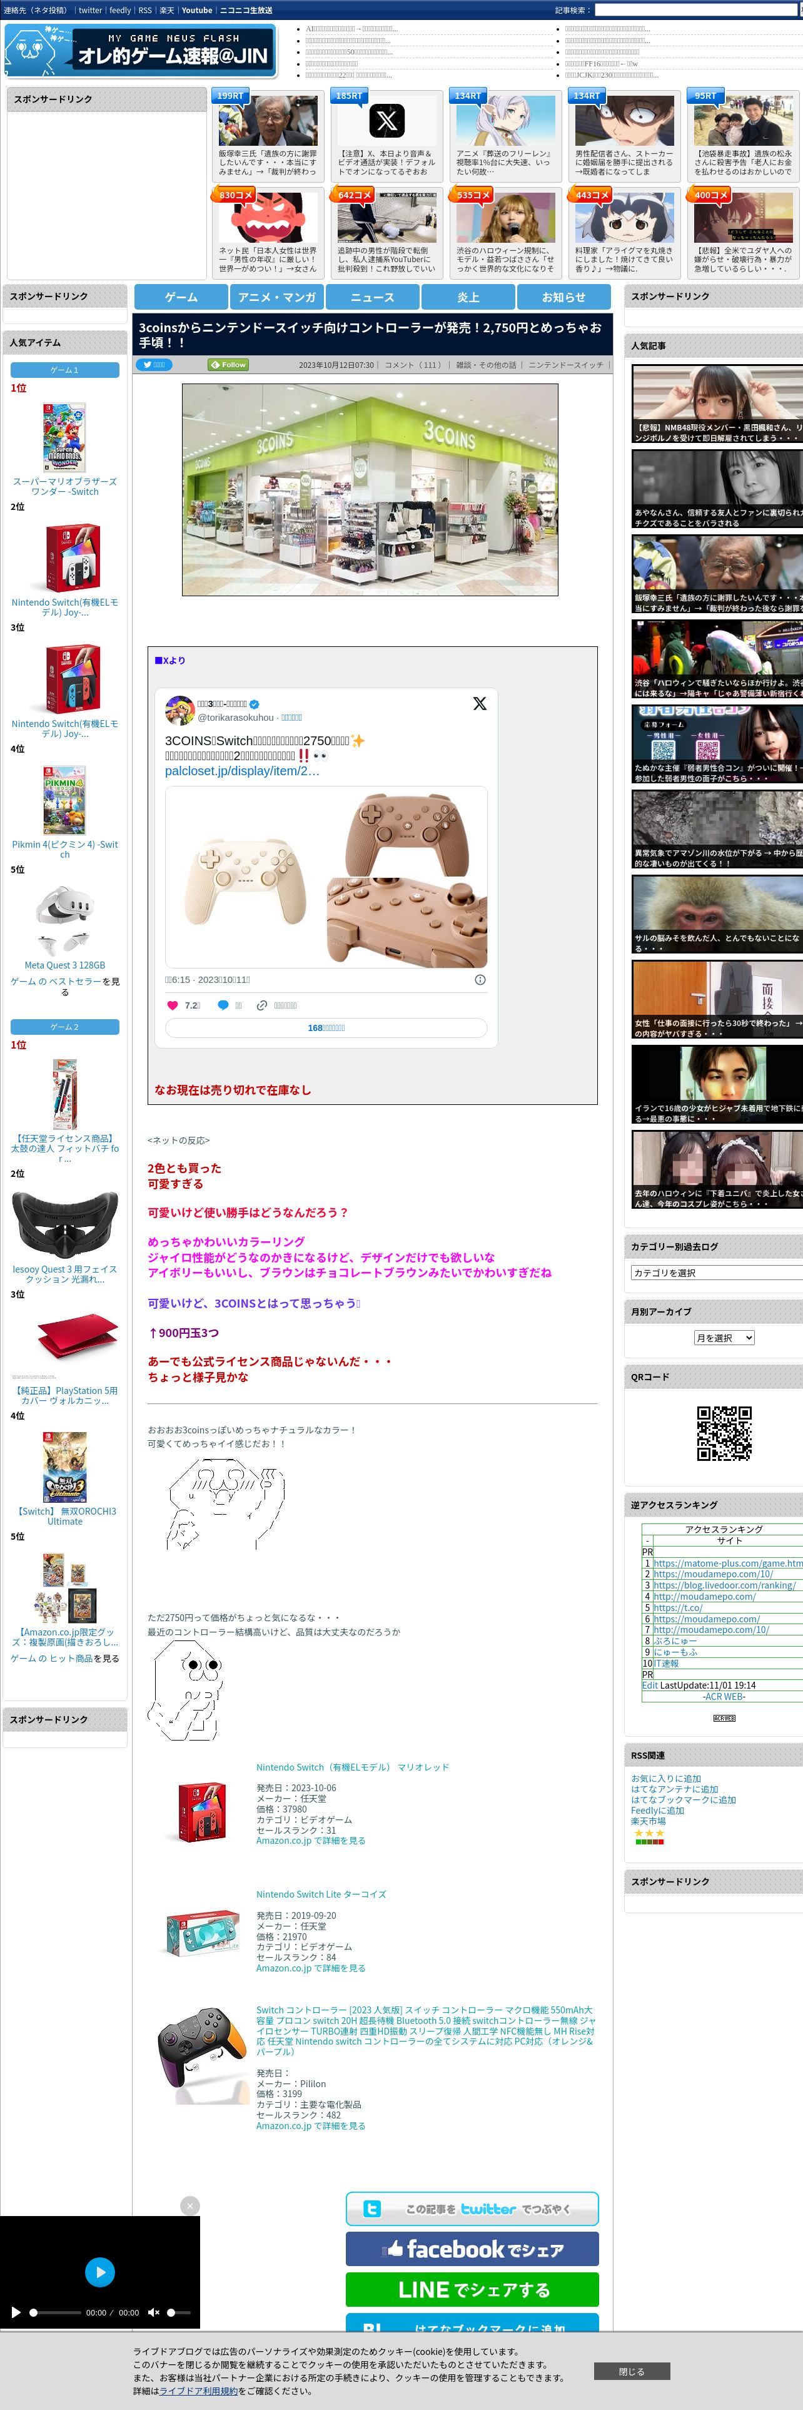Toggle the video mute speaker icon

pos(153,2312)
